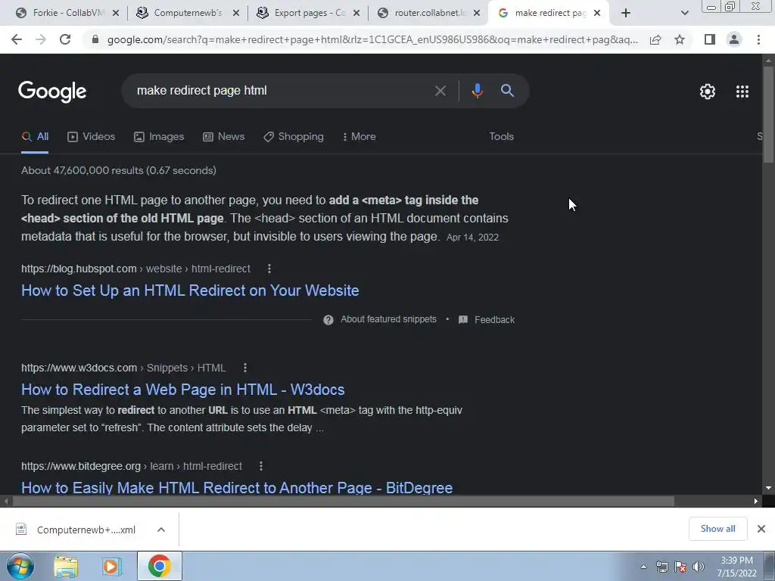
Task: Close the downloads bar
Action: 761,529
